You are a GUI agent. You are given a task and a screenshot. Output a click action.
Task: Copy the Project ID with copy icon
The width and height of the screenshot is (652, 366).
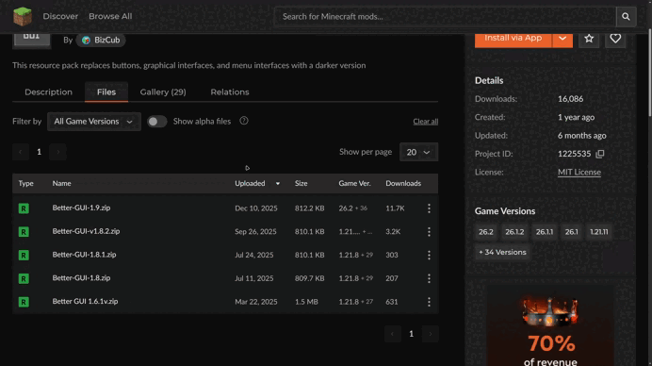click(599, 154)
